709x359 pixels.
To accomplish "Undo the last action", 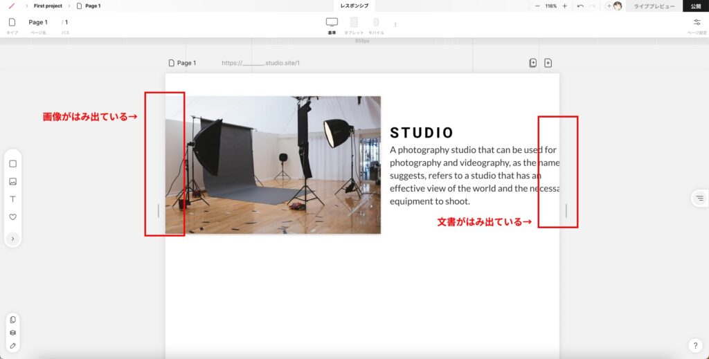I will tap(580, 6).
